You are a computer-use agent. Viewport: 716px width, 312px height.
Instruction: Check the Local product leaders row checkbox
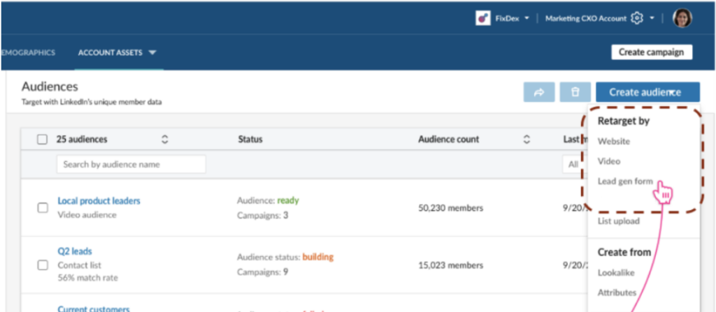click(43, 208)
